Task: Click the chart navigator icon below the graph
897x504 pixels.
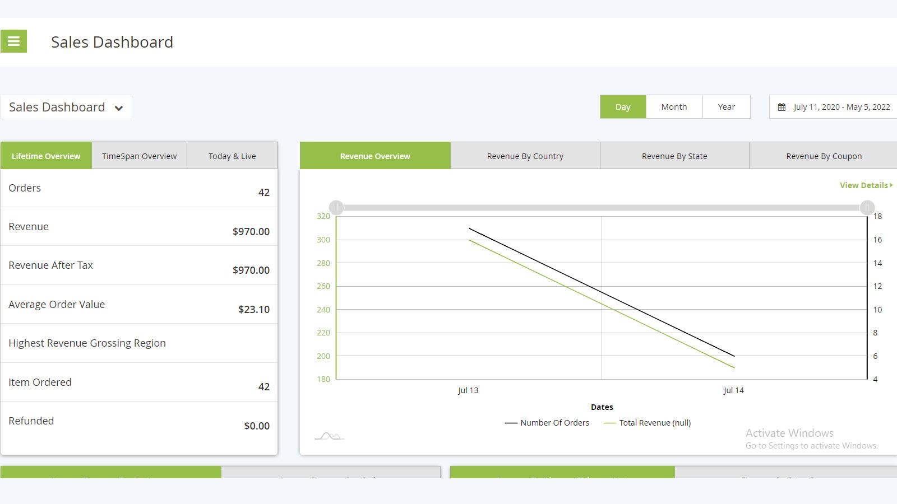Action: tap(329, 436)
